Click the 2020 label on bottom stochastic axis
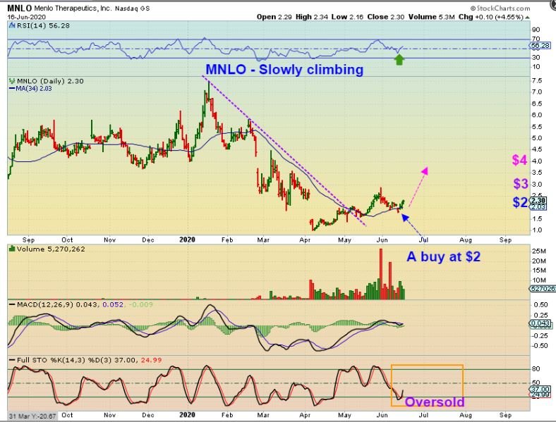This screenshot has width=556, height=422. pyautogui.click(x=187, y=414)
